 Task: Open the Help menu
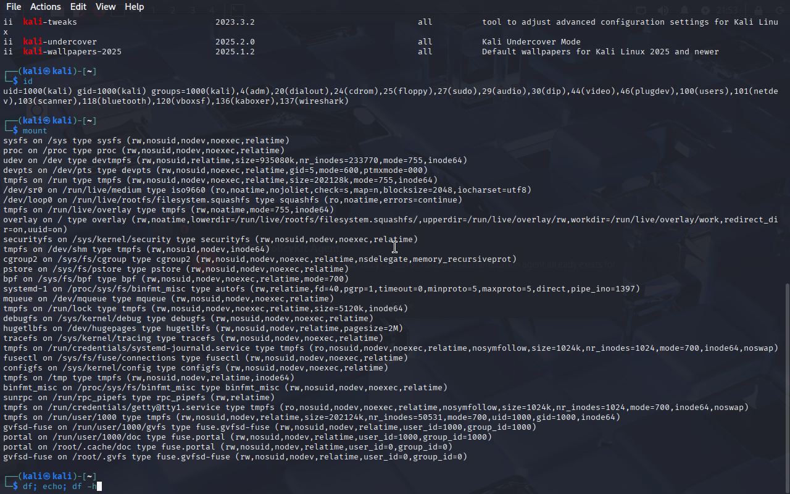[134, 7]
